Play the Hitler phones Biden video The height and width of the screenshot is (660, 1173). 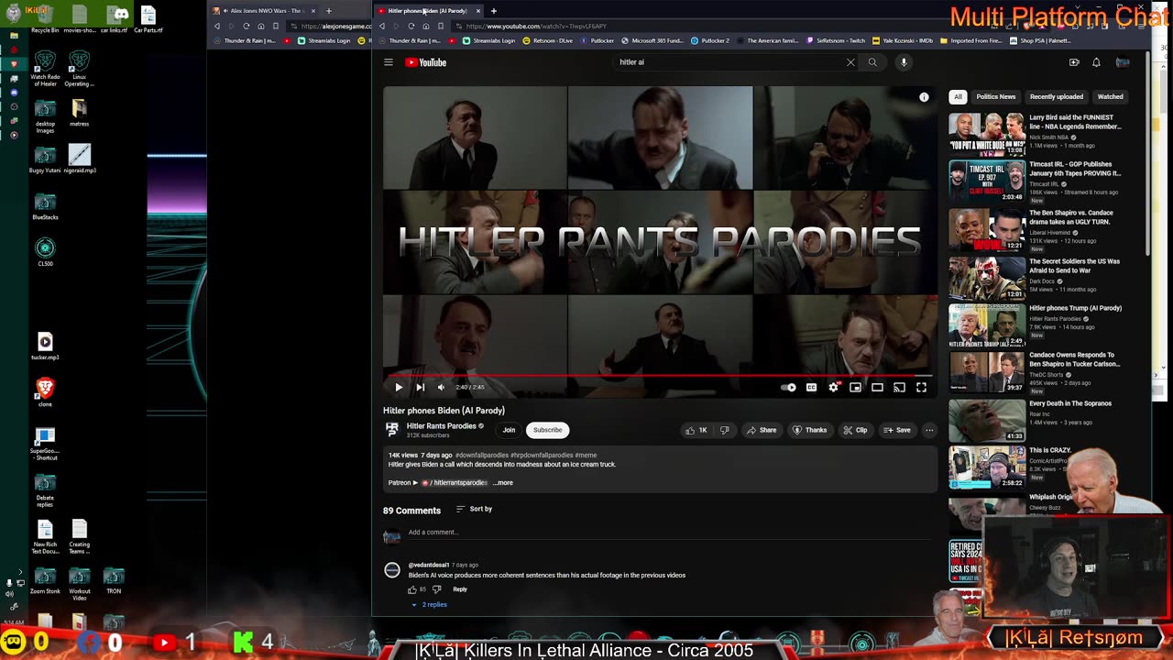point(399,387)
